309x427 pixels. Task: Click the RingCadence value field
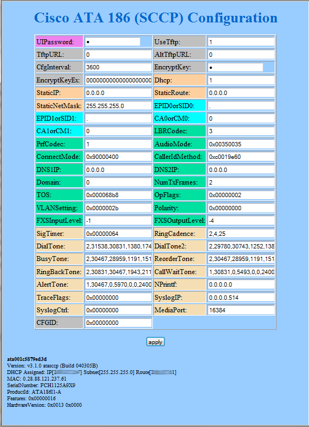pos(241,233)
